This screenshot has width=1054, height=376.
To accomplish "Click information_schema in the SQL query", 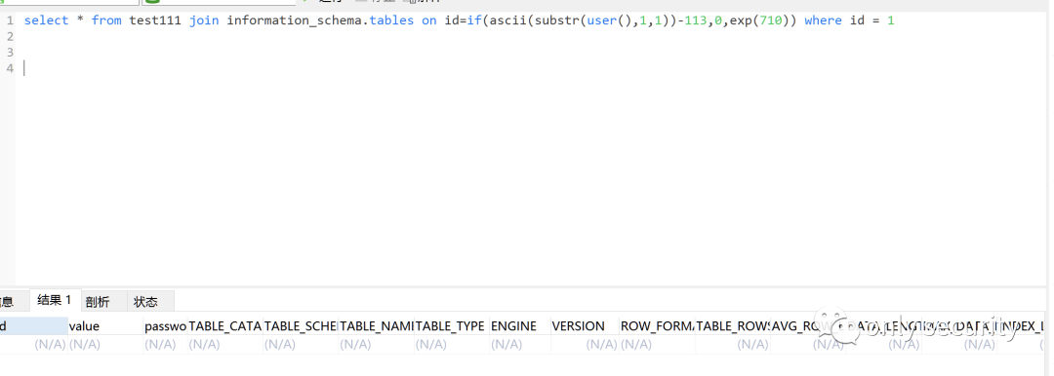I will (x=297, y=20).
